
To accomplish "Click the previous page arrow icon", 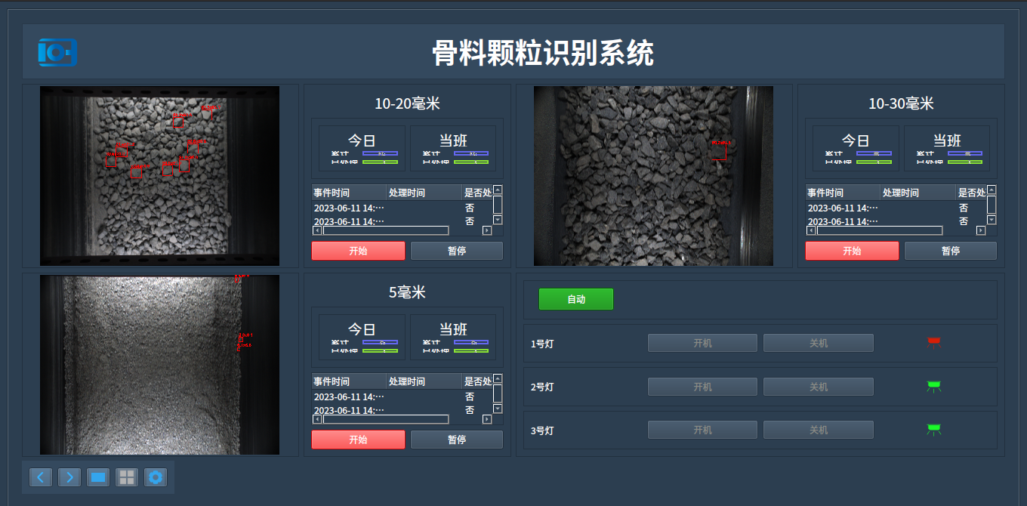I will (41, 477).
